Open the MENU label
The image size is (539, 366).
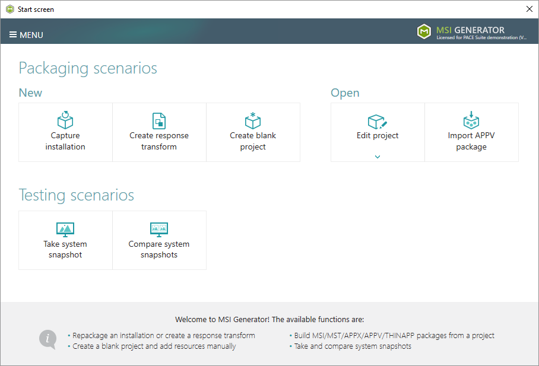coord(31,35)
